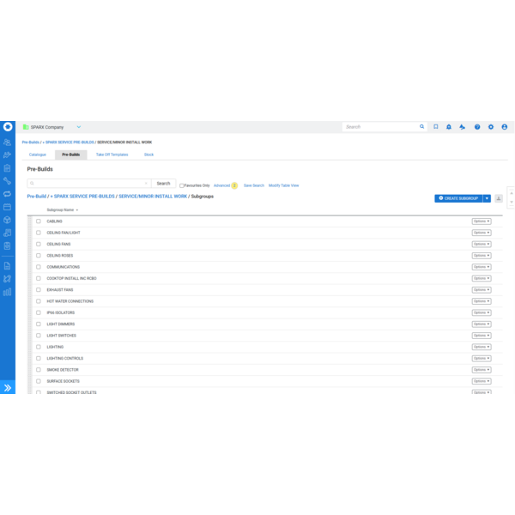Click the Modify Table View link
515x515 pixels.
283,185
